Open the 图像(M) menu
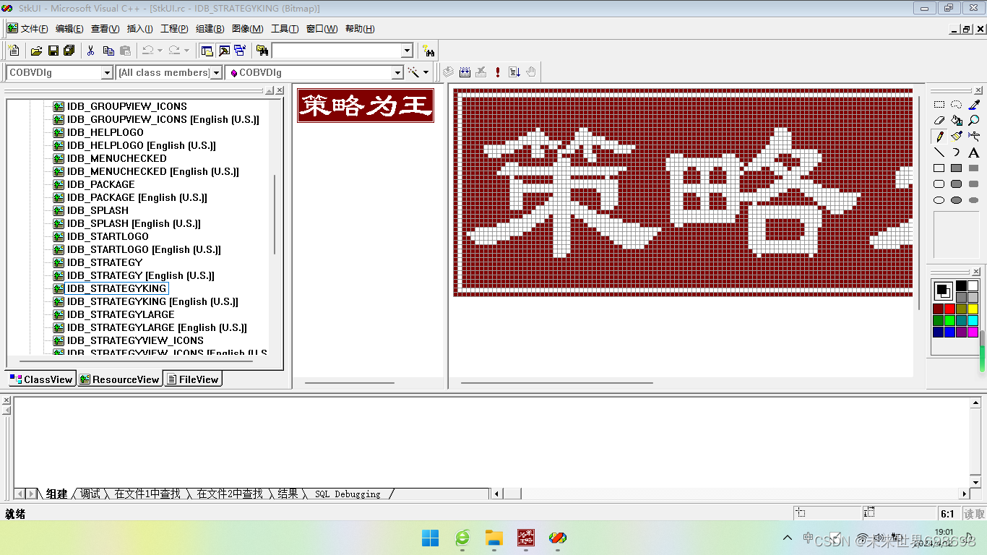Viewport: 987px width, 555px height. click(247, 29)
